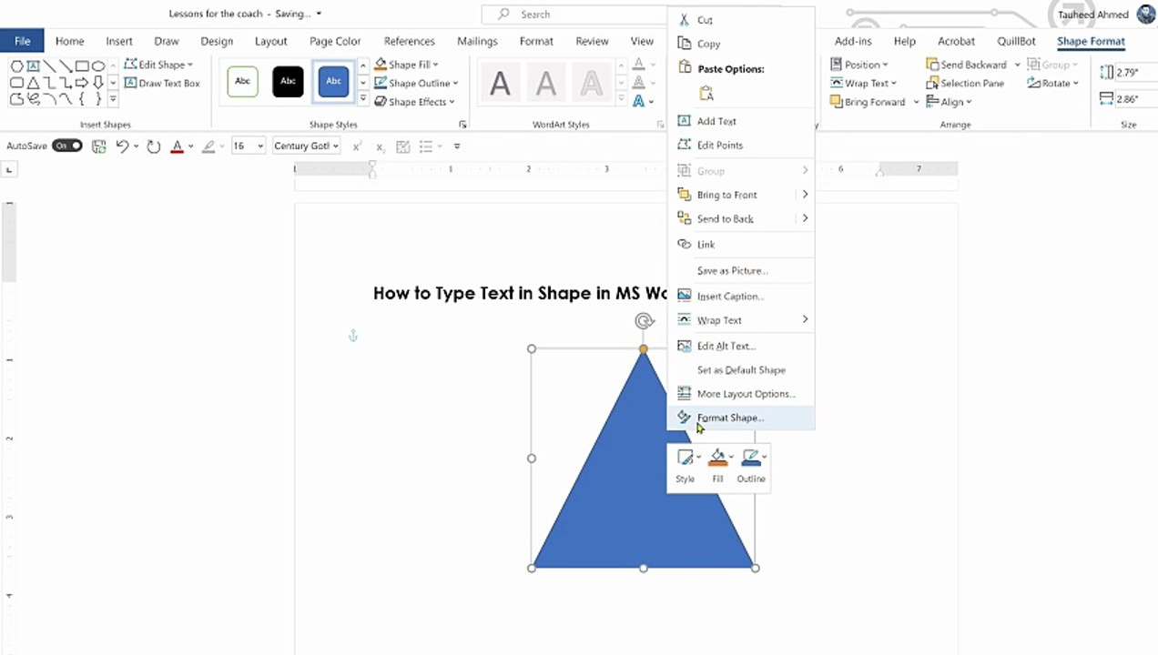Screen dimensions: 1158x655
Task: Click the Draw Text Box button
Action: pyautogui.click(x=162, y=83)
